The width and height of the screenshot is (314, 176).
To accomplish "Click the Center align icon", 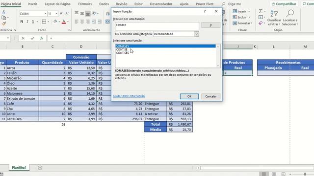I will 82,22.
